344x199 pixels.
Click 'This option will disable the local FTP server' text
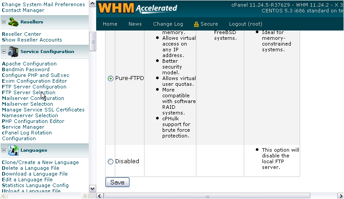point(280,158)
